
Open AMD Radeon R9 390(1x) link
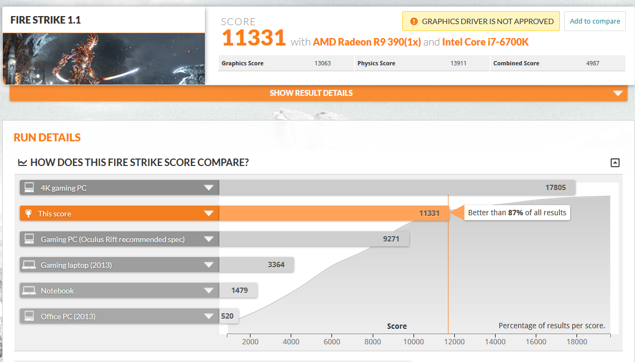[367, 42]
